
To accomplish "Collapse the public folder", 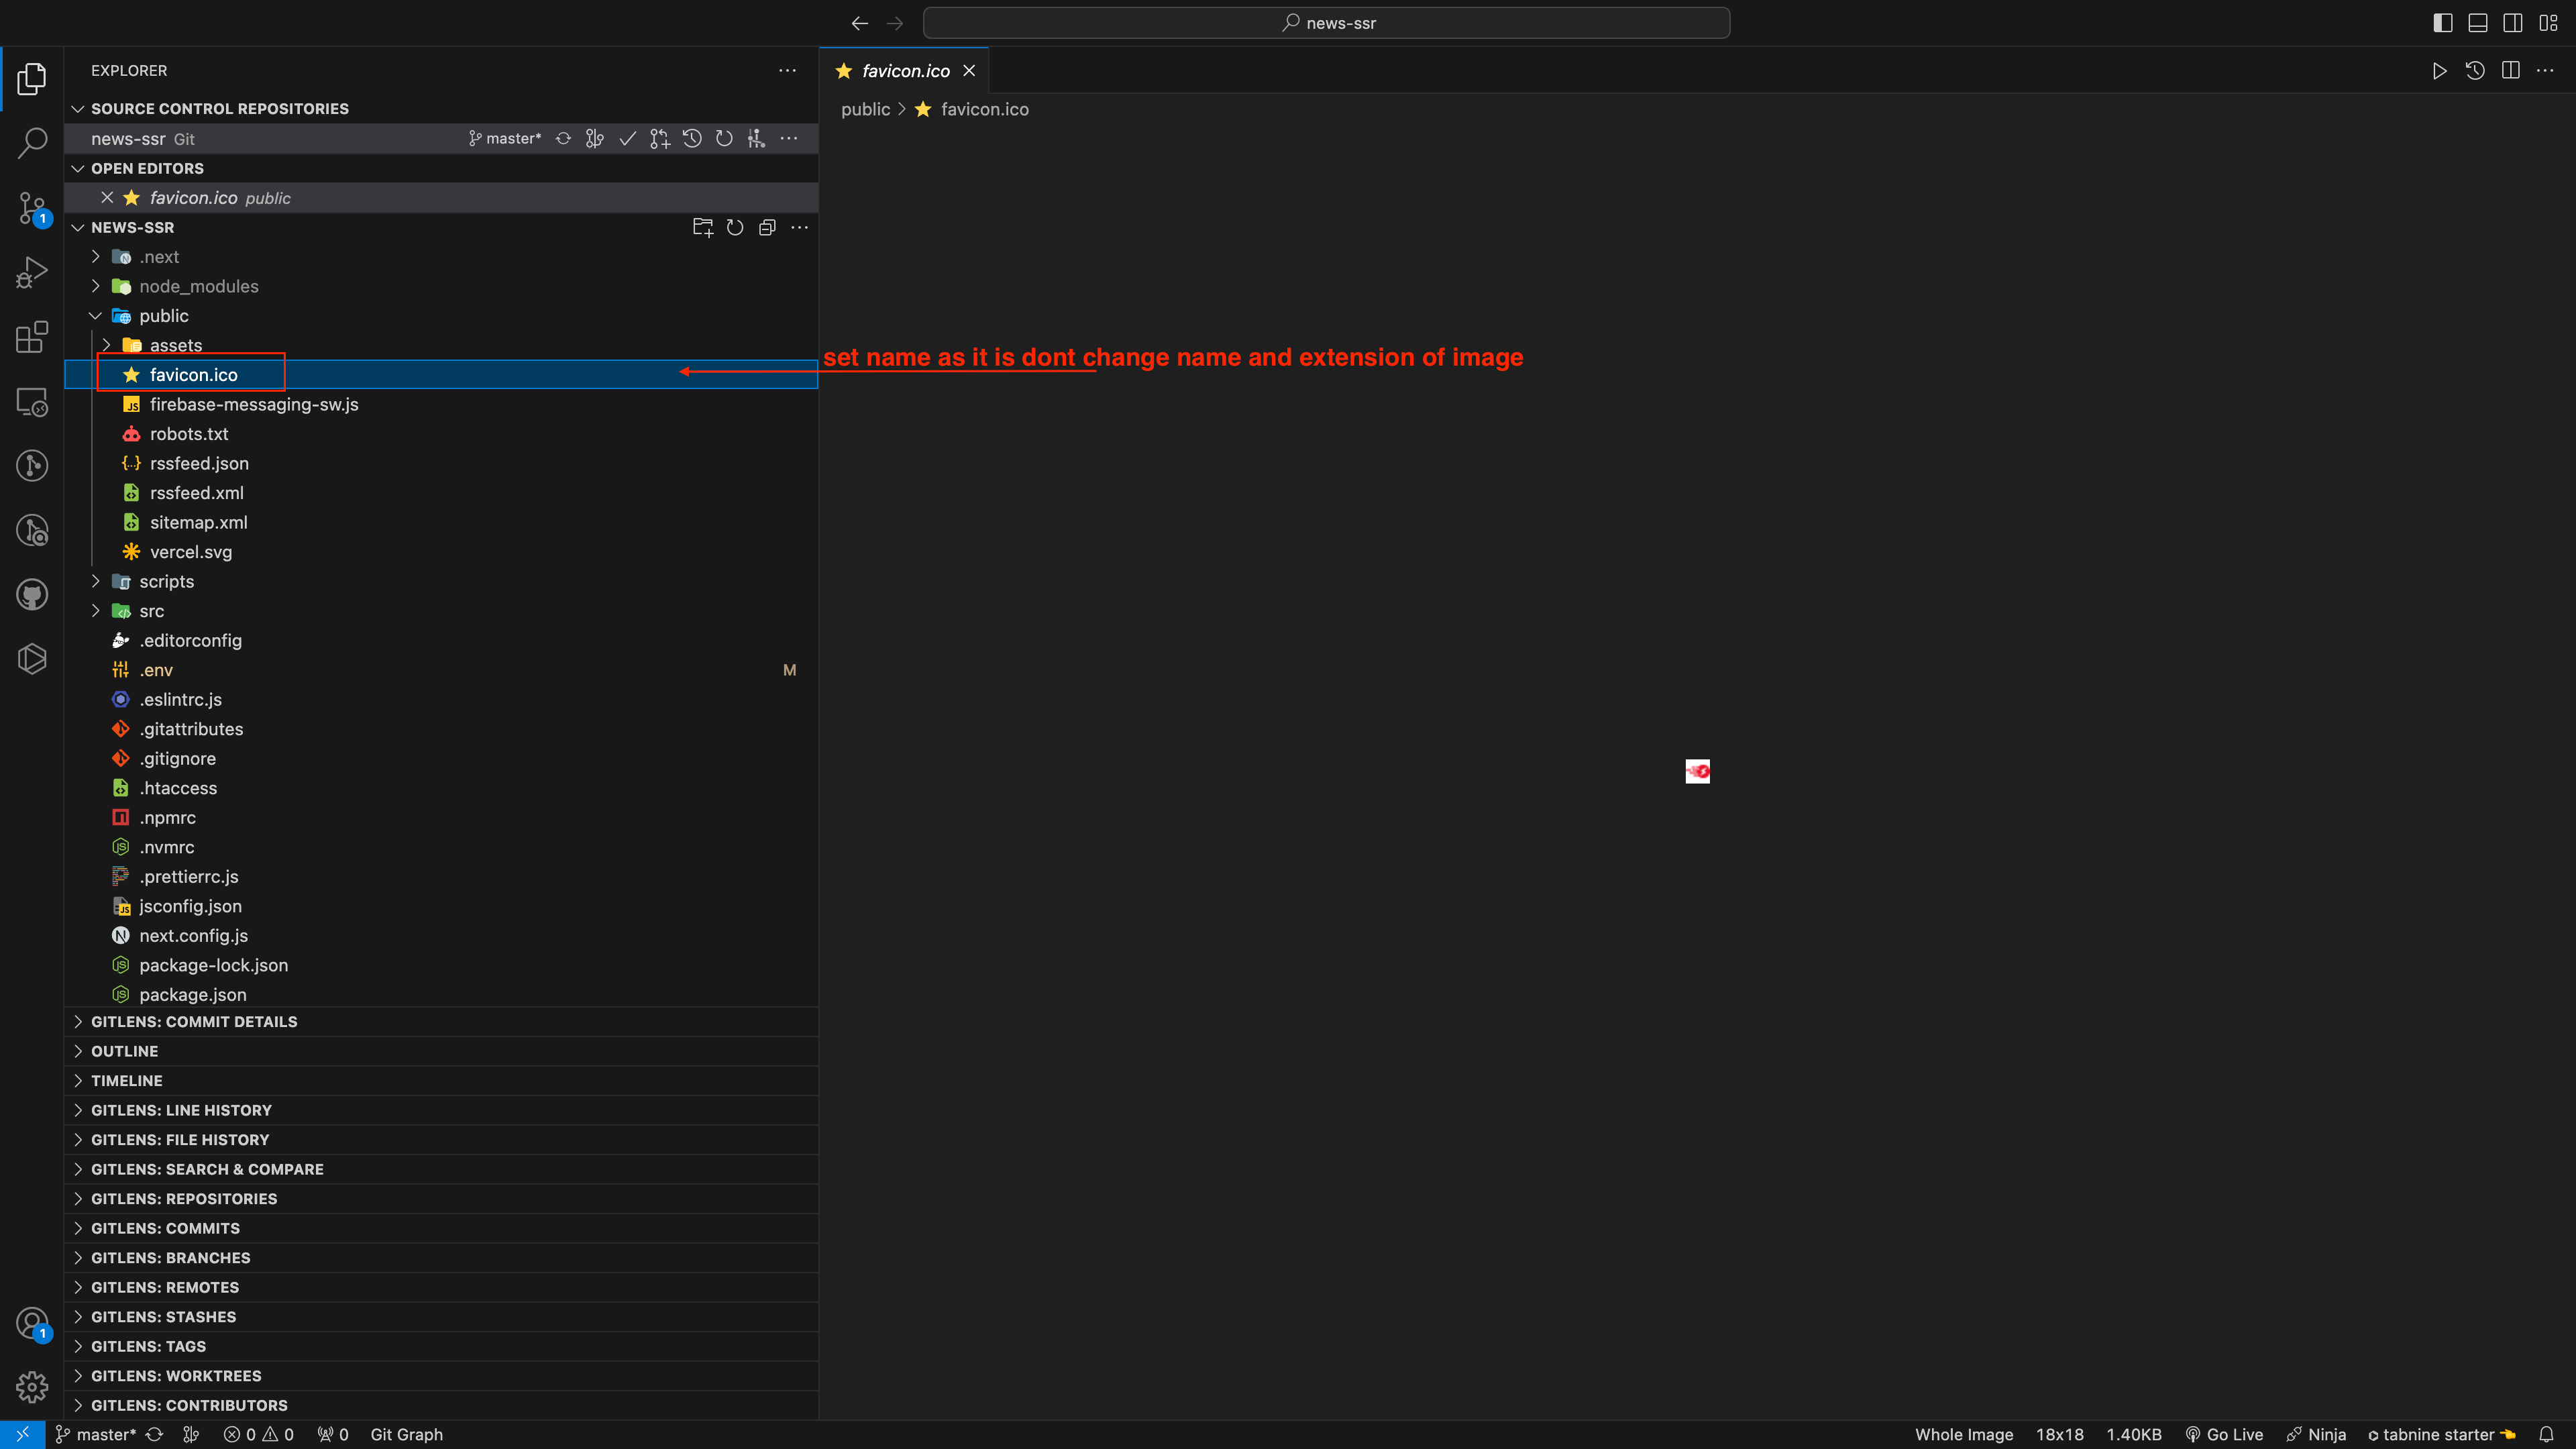I will coord(163,316).
